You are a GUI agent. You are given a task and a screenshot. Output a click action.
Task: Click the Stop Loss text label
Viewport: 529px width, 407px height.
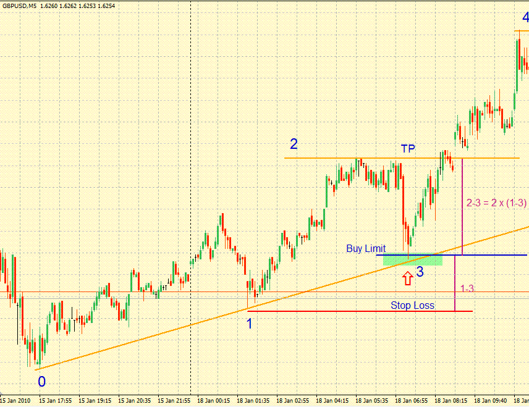(412, 305)
